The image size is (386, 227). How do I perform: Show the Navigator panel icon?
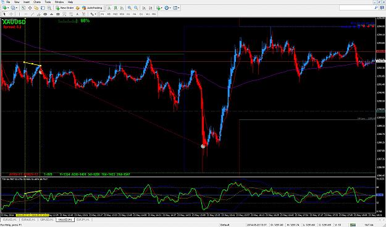click(x=36, y=8)
